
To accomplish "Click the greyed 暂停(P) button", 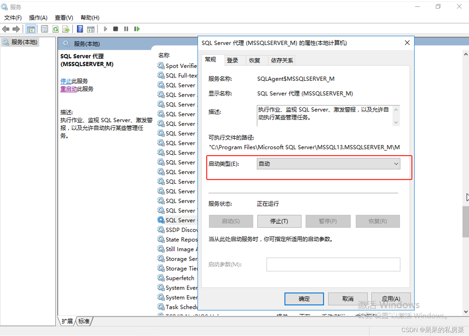I will click(328, 221).
